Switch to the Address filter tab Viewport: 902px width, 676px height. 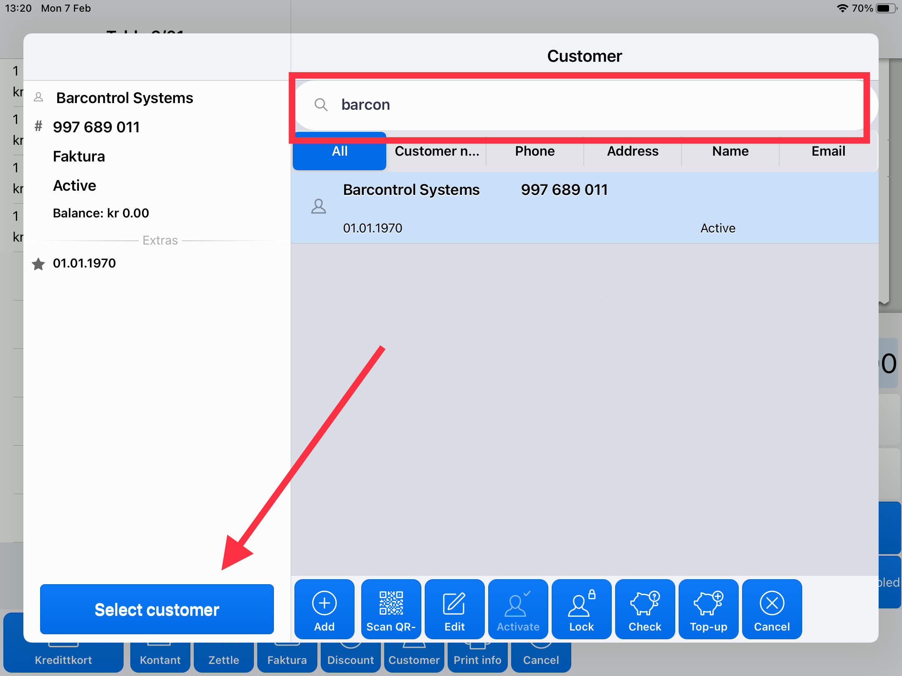pos(632,151)
